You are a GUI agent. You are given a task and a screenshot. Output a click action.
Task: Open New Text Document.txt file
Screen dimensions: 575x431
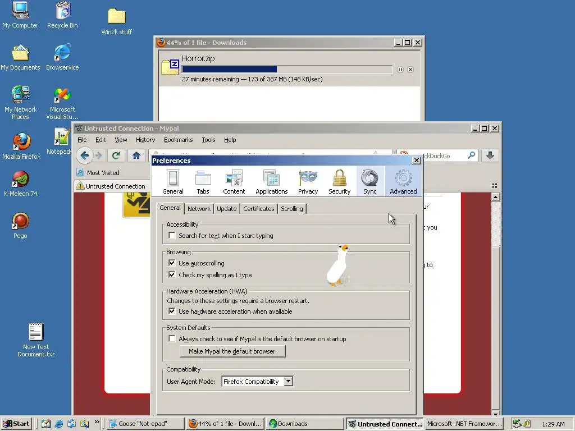coord(36,340)
